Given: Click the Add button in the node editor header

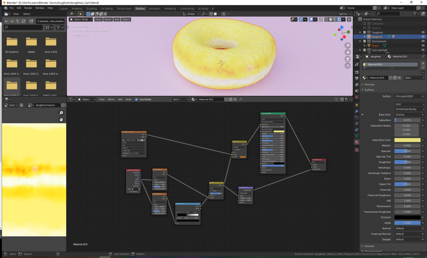Looking at the screenshot, I should click(120, 99).
